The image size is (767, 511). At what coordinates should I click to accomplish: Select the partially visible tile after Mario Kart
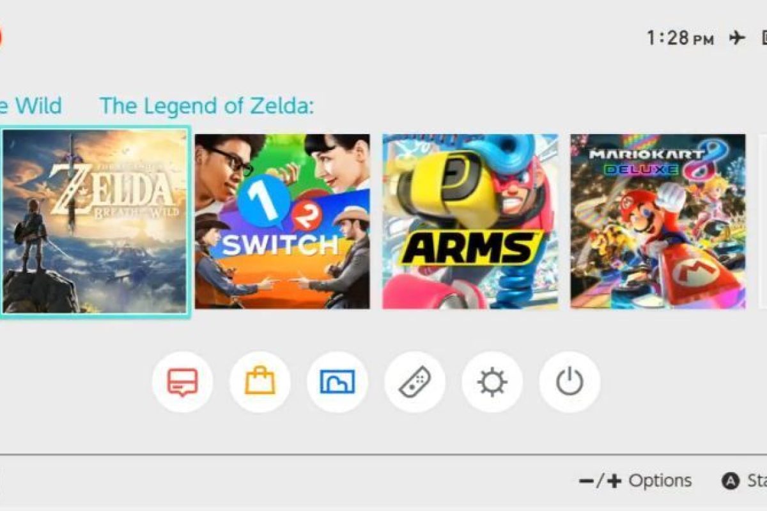click(x=763, y=222)
